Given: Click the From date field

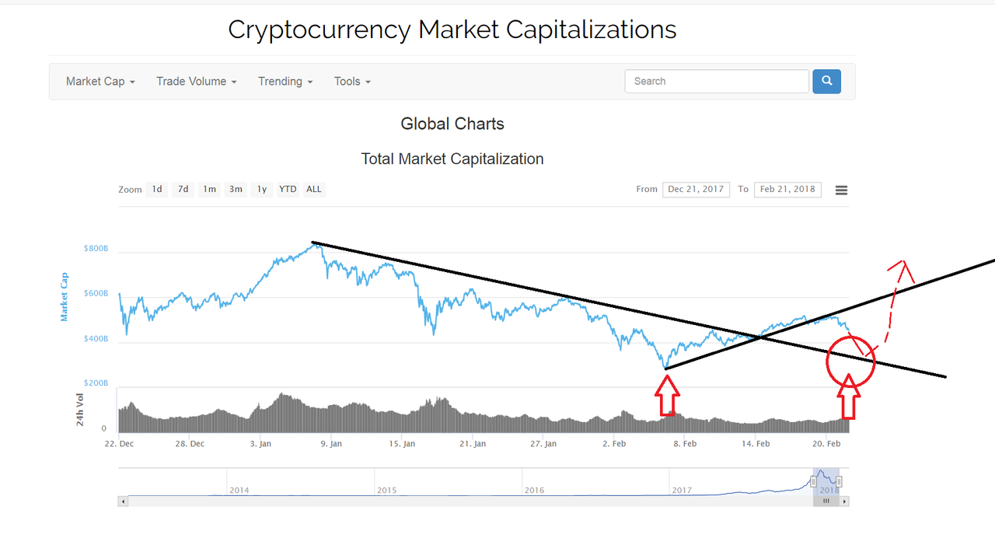Looking at the screenshot, I should coord(696,189).
